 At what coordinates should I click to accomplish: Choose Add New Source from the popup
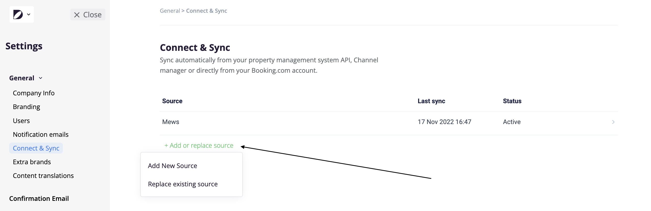click(x=173, y=166)
